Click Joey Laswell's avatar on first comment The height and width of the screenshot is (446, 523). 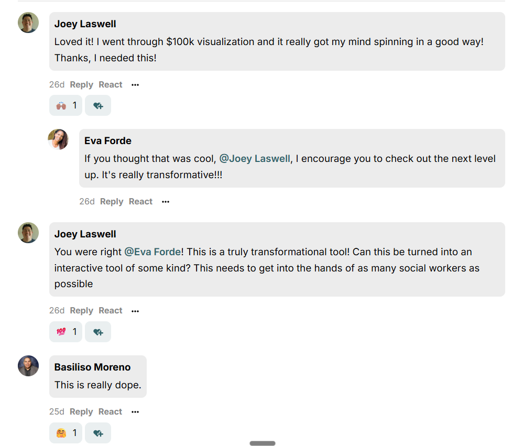tap(28, 23)
